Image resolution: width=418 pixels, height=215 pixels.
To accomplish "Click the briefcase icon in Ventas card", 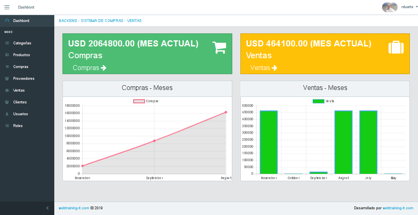I will 396,47.
